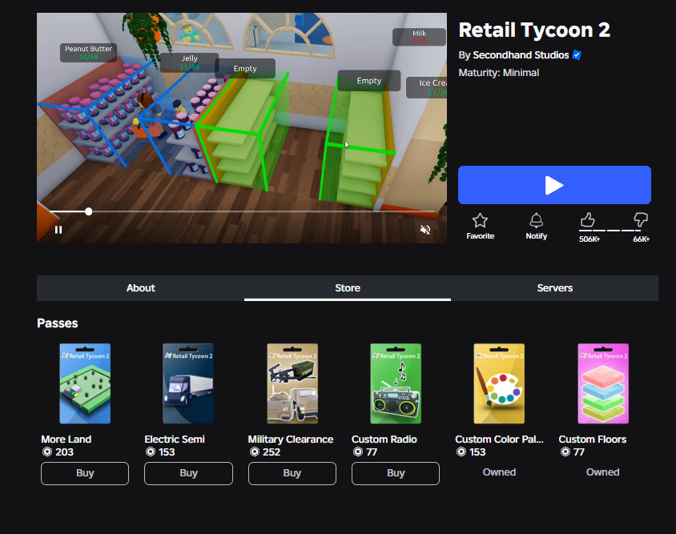
Task: Click the 506K+ likes count
Action: click(589, 239)
